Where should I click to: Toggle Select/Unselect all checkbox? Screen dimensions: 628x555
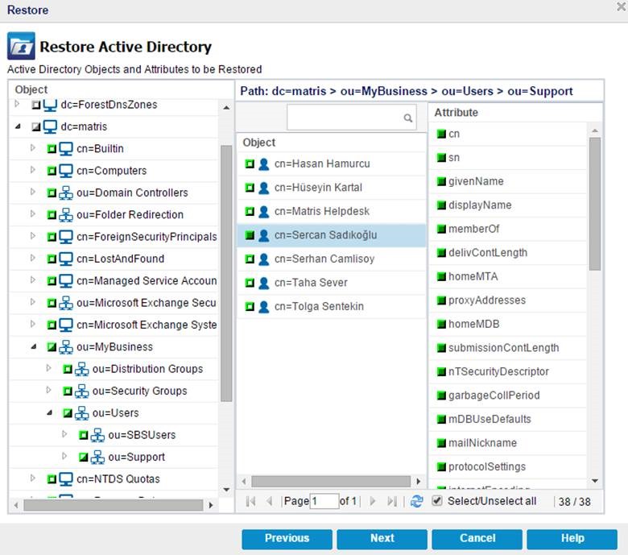[437, 501]
